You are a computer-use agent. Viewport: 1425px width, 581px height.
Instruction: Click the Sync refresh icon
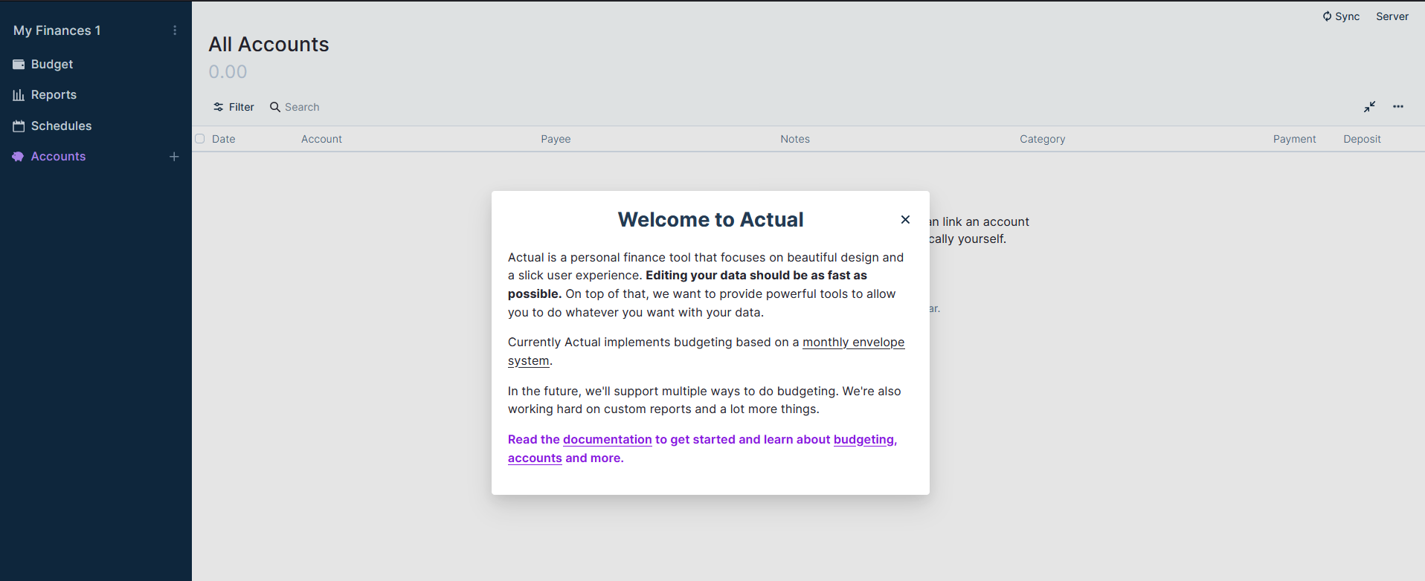1327,16
